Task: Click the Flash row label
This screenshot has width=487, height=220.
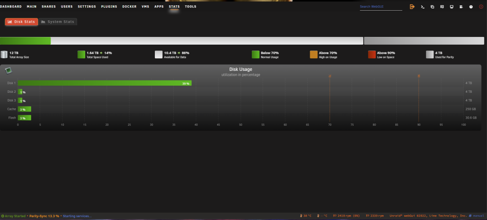Action: tap(12, 118)
